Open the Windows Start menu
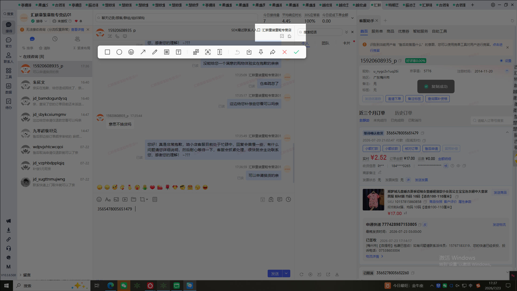This screenshot has width=517, height=291. click(x=6, y=286)
